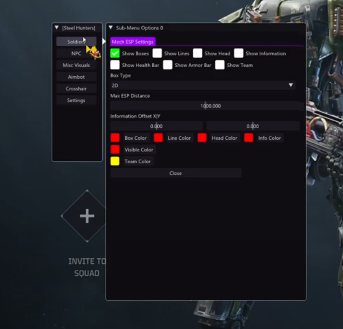Open the Crosshair menu entry
Screen dimensions: 343x329
pos(76,88)
